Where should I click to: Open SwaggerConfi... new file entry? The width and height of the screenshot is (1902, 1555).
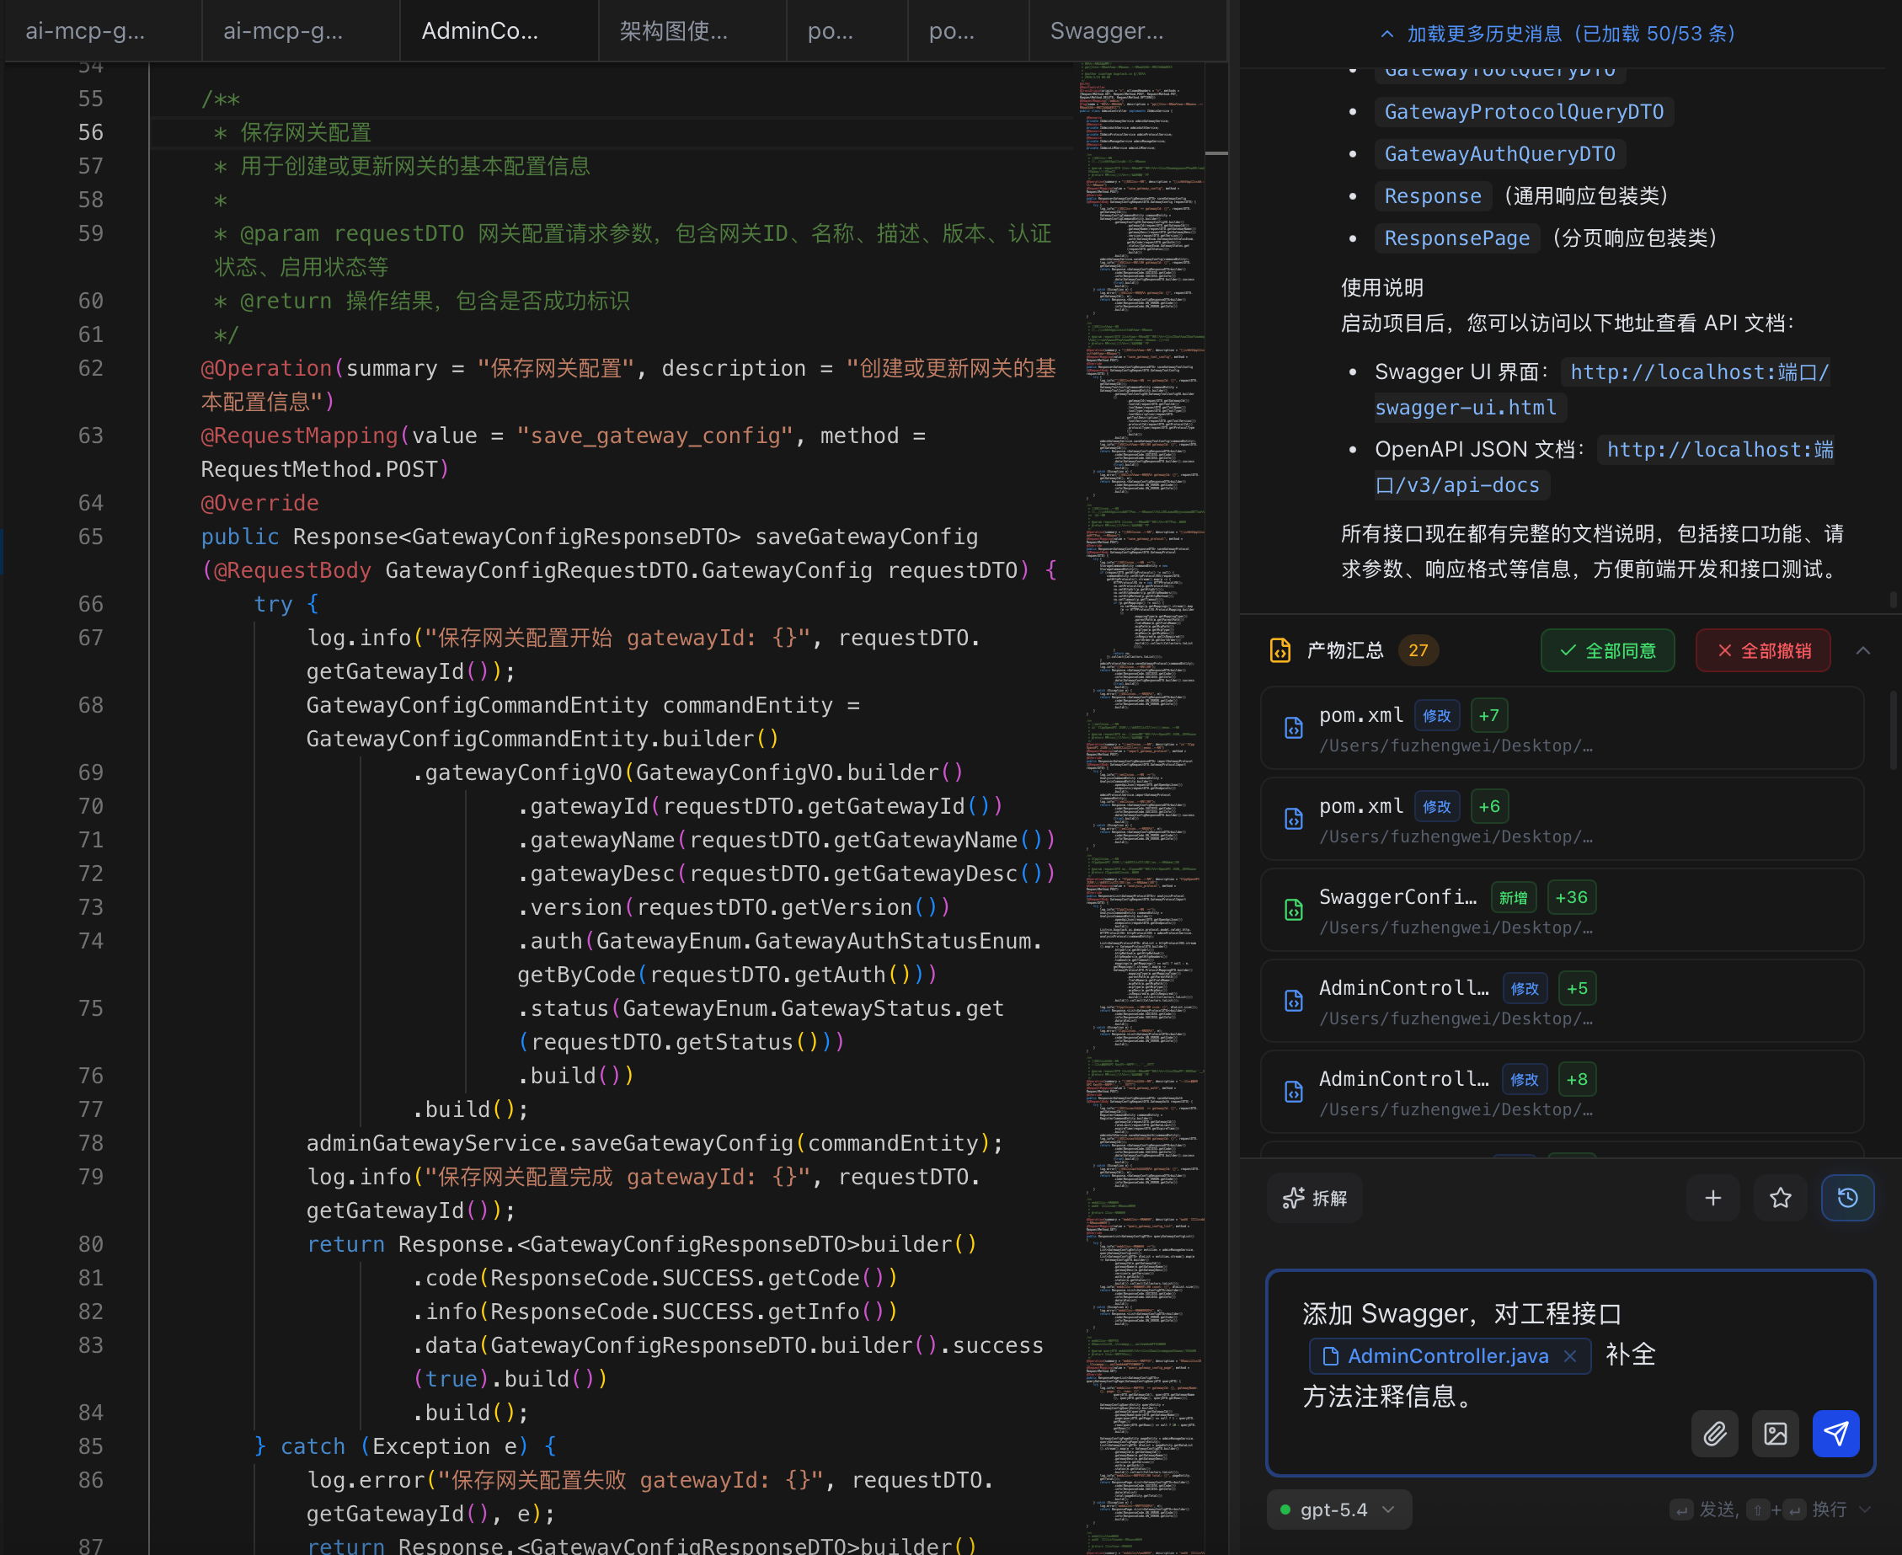[x=1397, y=897]
